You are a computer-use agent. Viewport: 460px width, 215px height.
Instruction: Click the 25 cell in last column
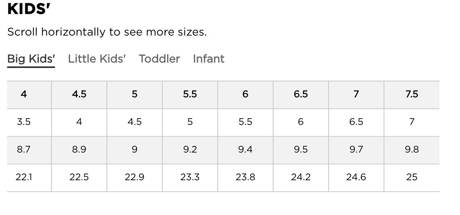click(412, 177)
